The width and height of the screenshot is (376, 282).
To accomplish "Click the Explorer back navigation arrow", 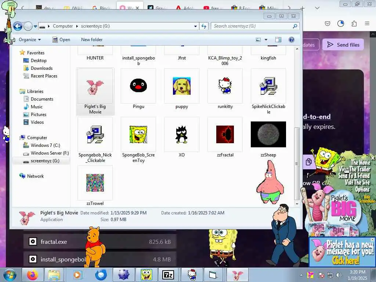I will point(18,26).
